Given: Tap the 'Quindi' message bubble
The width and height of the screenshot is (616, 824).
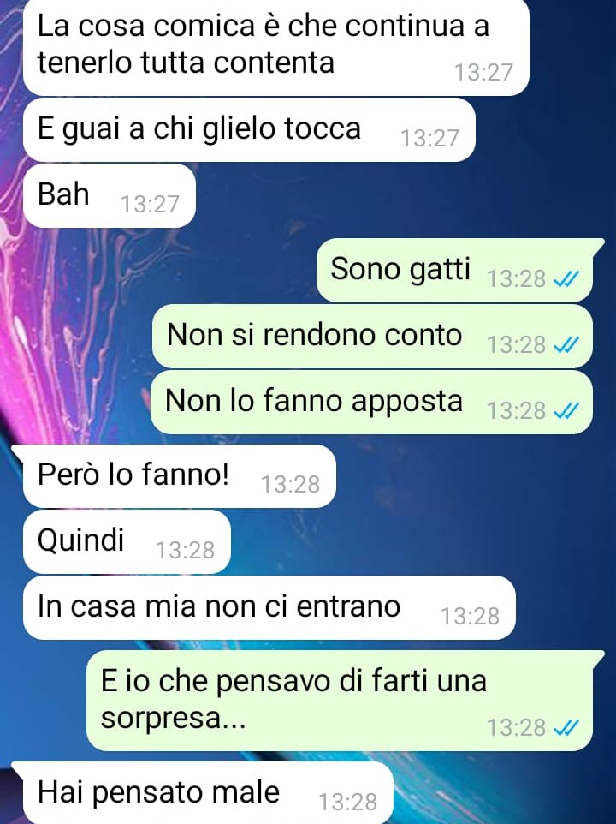Looking at the screenshot, I should [127, 542].
